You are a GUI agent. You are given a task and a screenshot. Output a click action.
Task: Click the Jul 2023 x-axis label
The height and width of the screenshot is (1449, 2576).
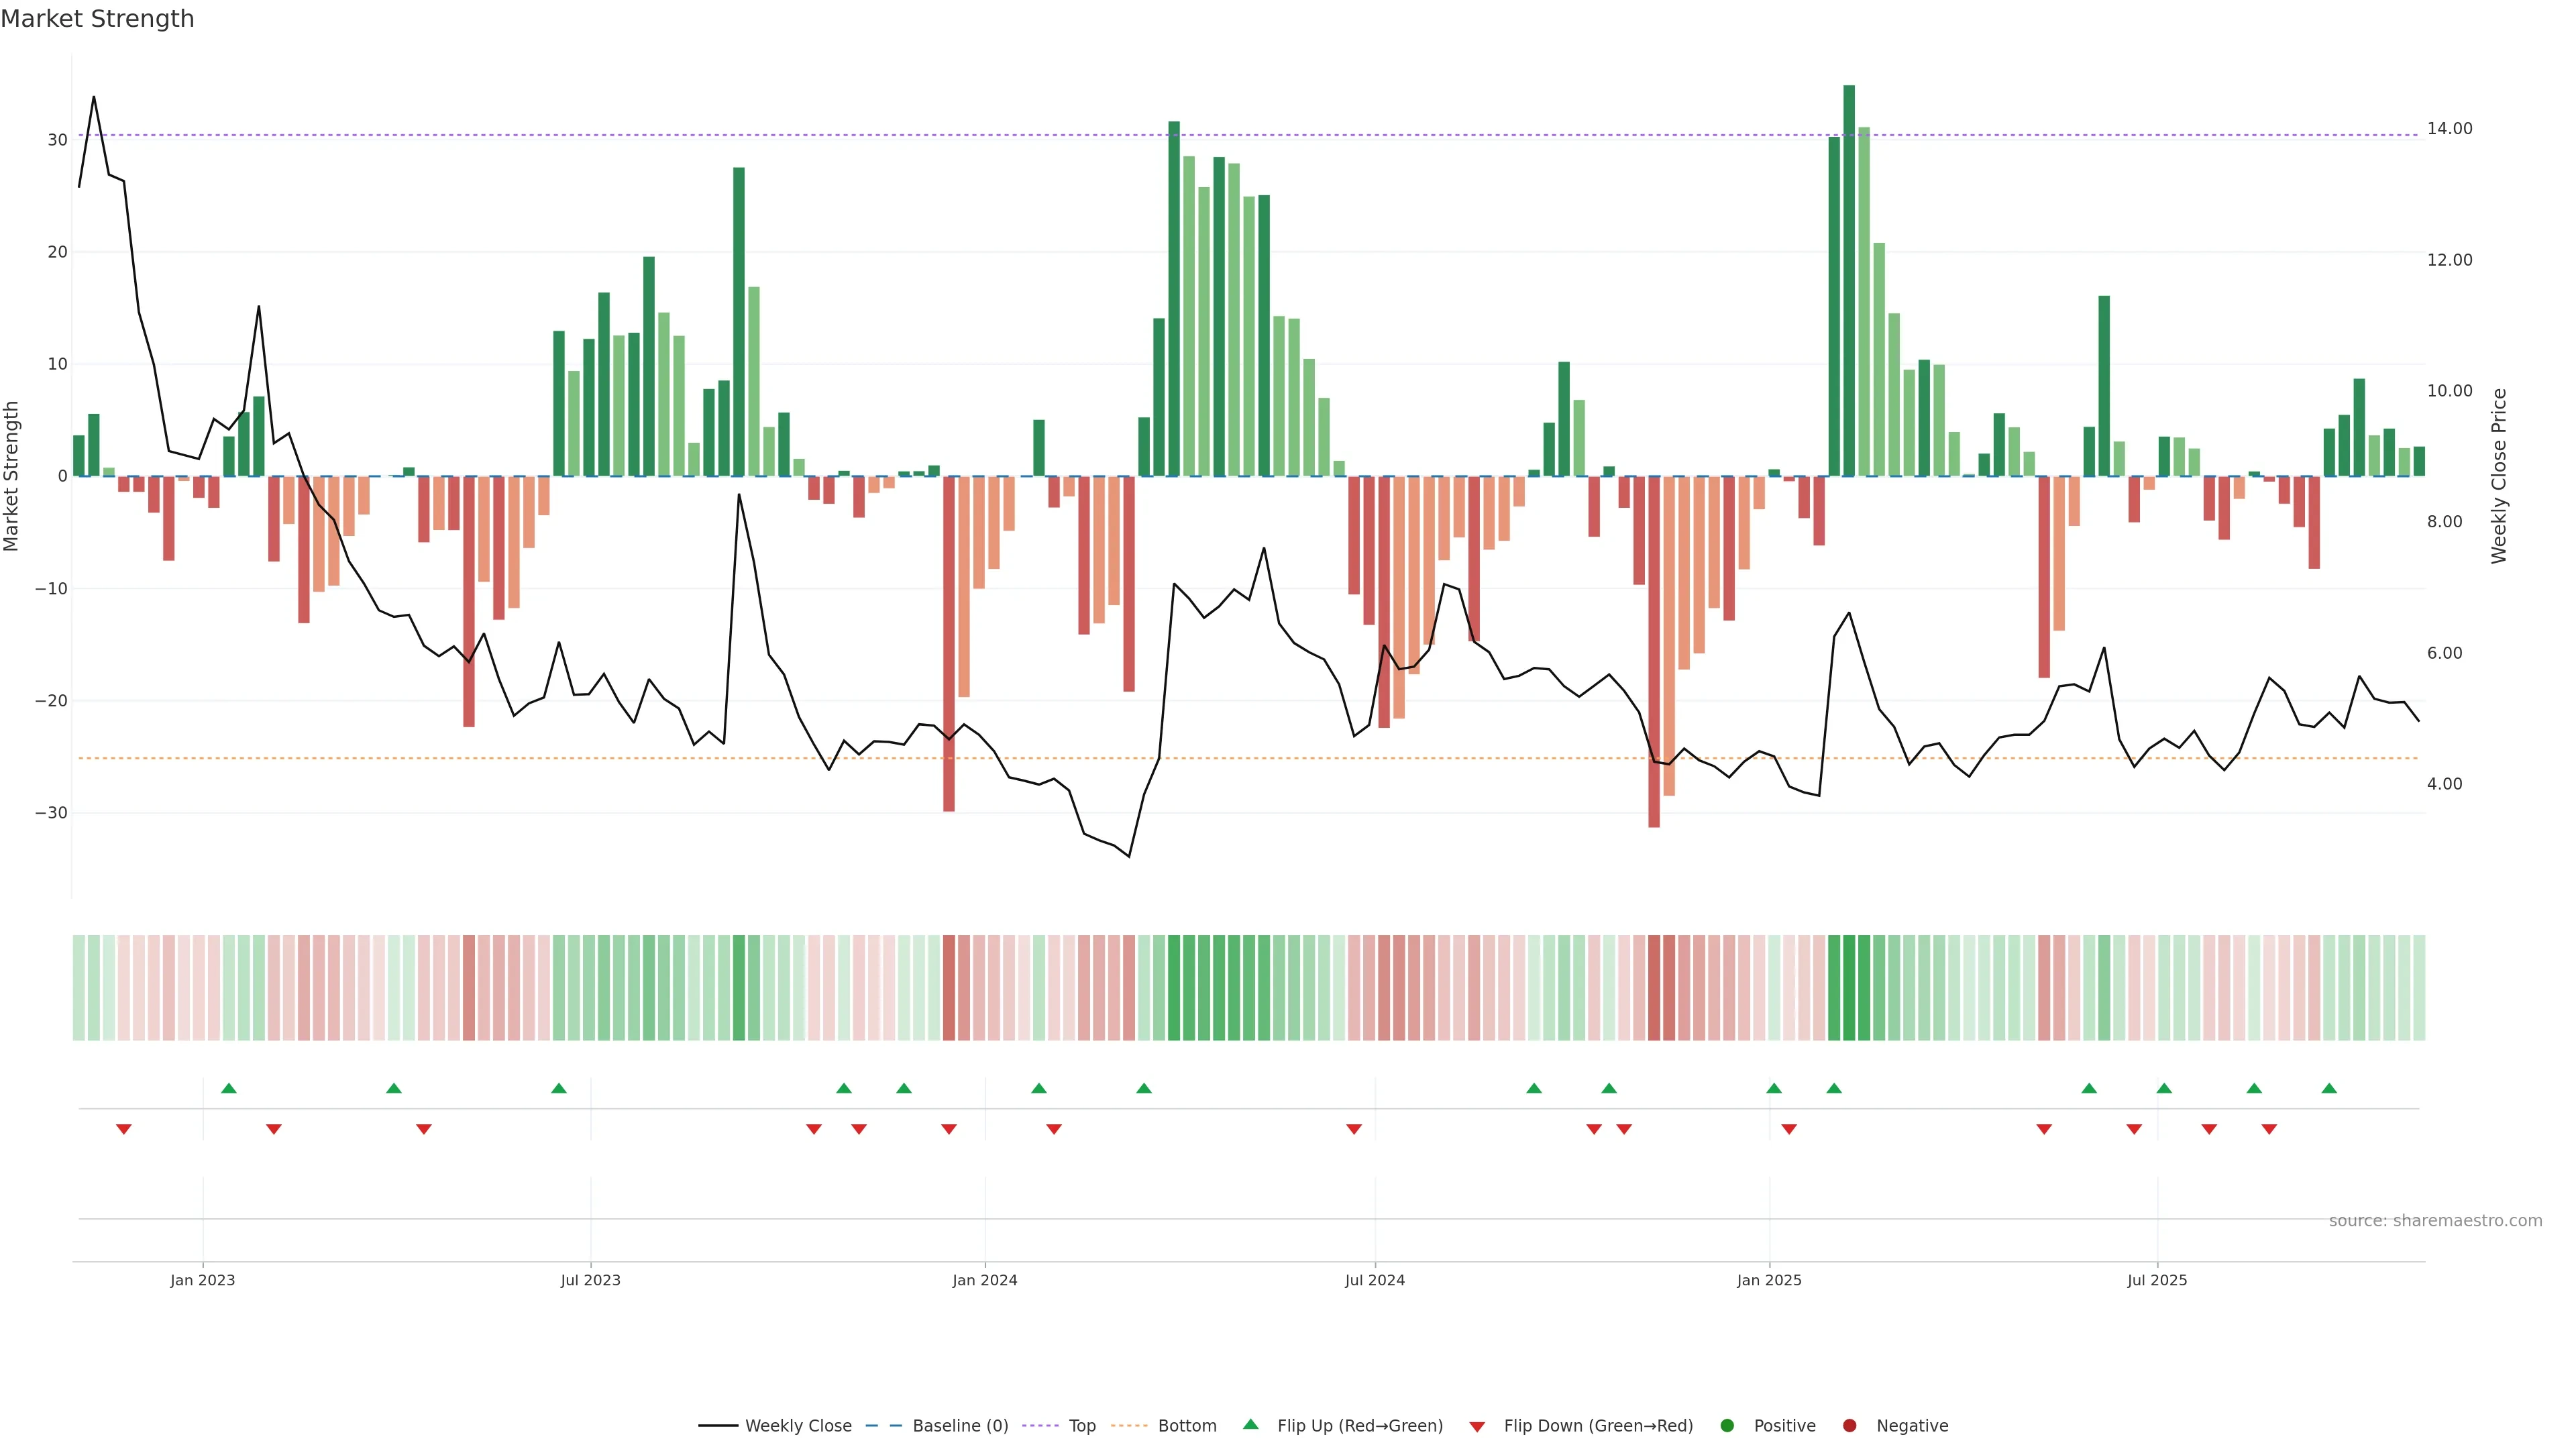click(x=590, y=1280)
